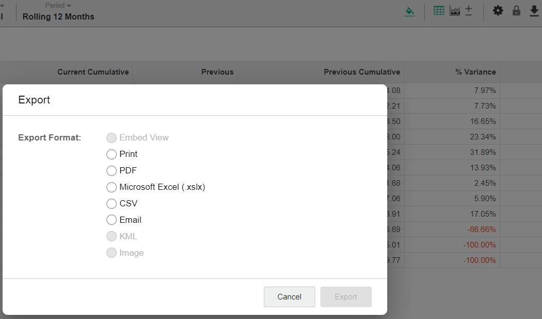Pick the CSV export option
The image size is (542, 319).
pyautogui.click(x=112, y=204)
